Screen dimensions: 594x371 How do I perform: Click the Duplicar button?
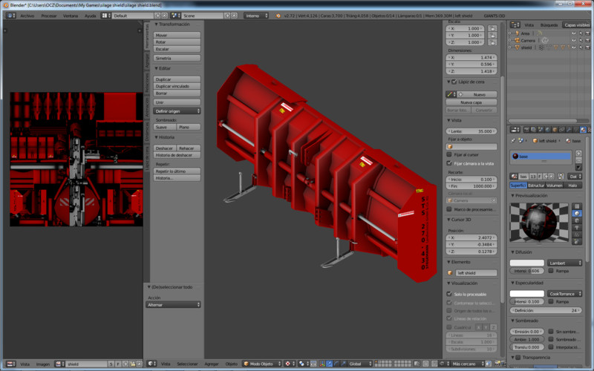pos(177,79)
